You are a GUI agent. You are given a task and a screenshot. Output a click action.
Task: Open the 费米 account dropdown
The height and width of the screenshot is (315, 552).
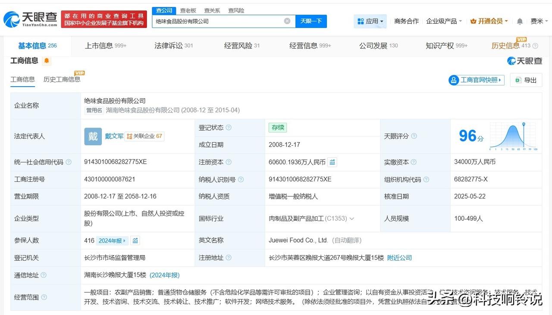539,21
